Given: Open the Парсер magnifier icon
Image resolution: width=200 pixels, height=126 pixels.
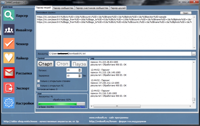Looking at the screenshot, I should pos(9,15).
